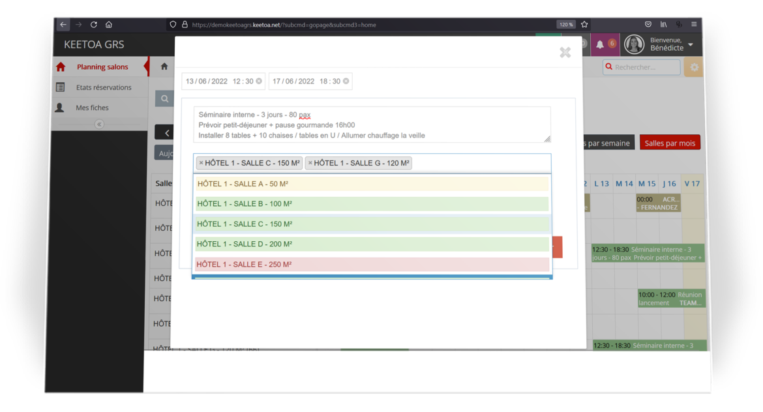
Task: Reload the page in the browser
Action: (x=94, y=25)
